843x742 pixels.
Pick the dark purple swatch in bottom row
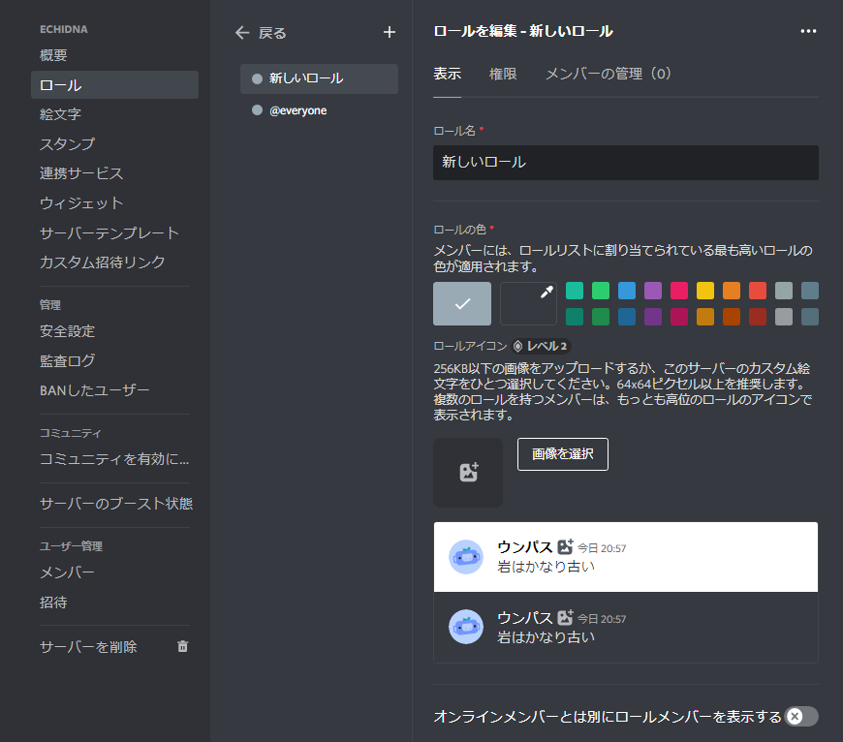pos(653,317)
